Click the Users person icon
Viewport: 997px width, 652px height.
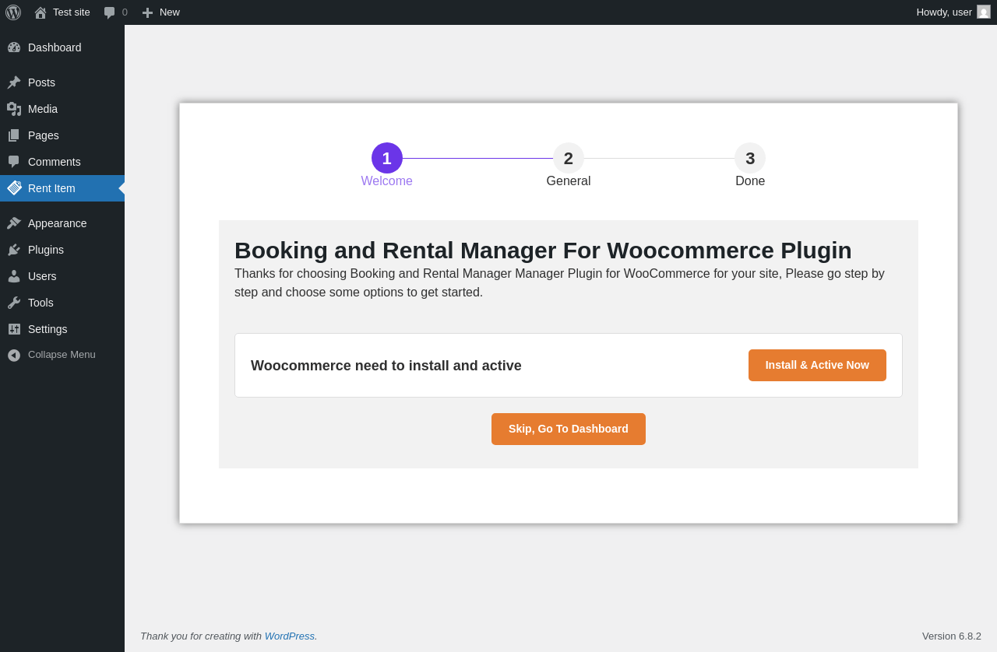(x=14, y=276)
